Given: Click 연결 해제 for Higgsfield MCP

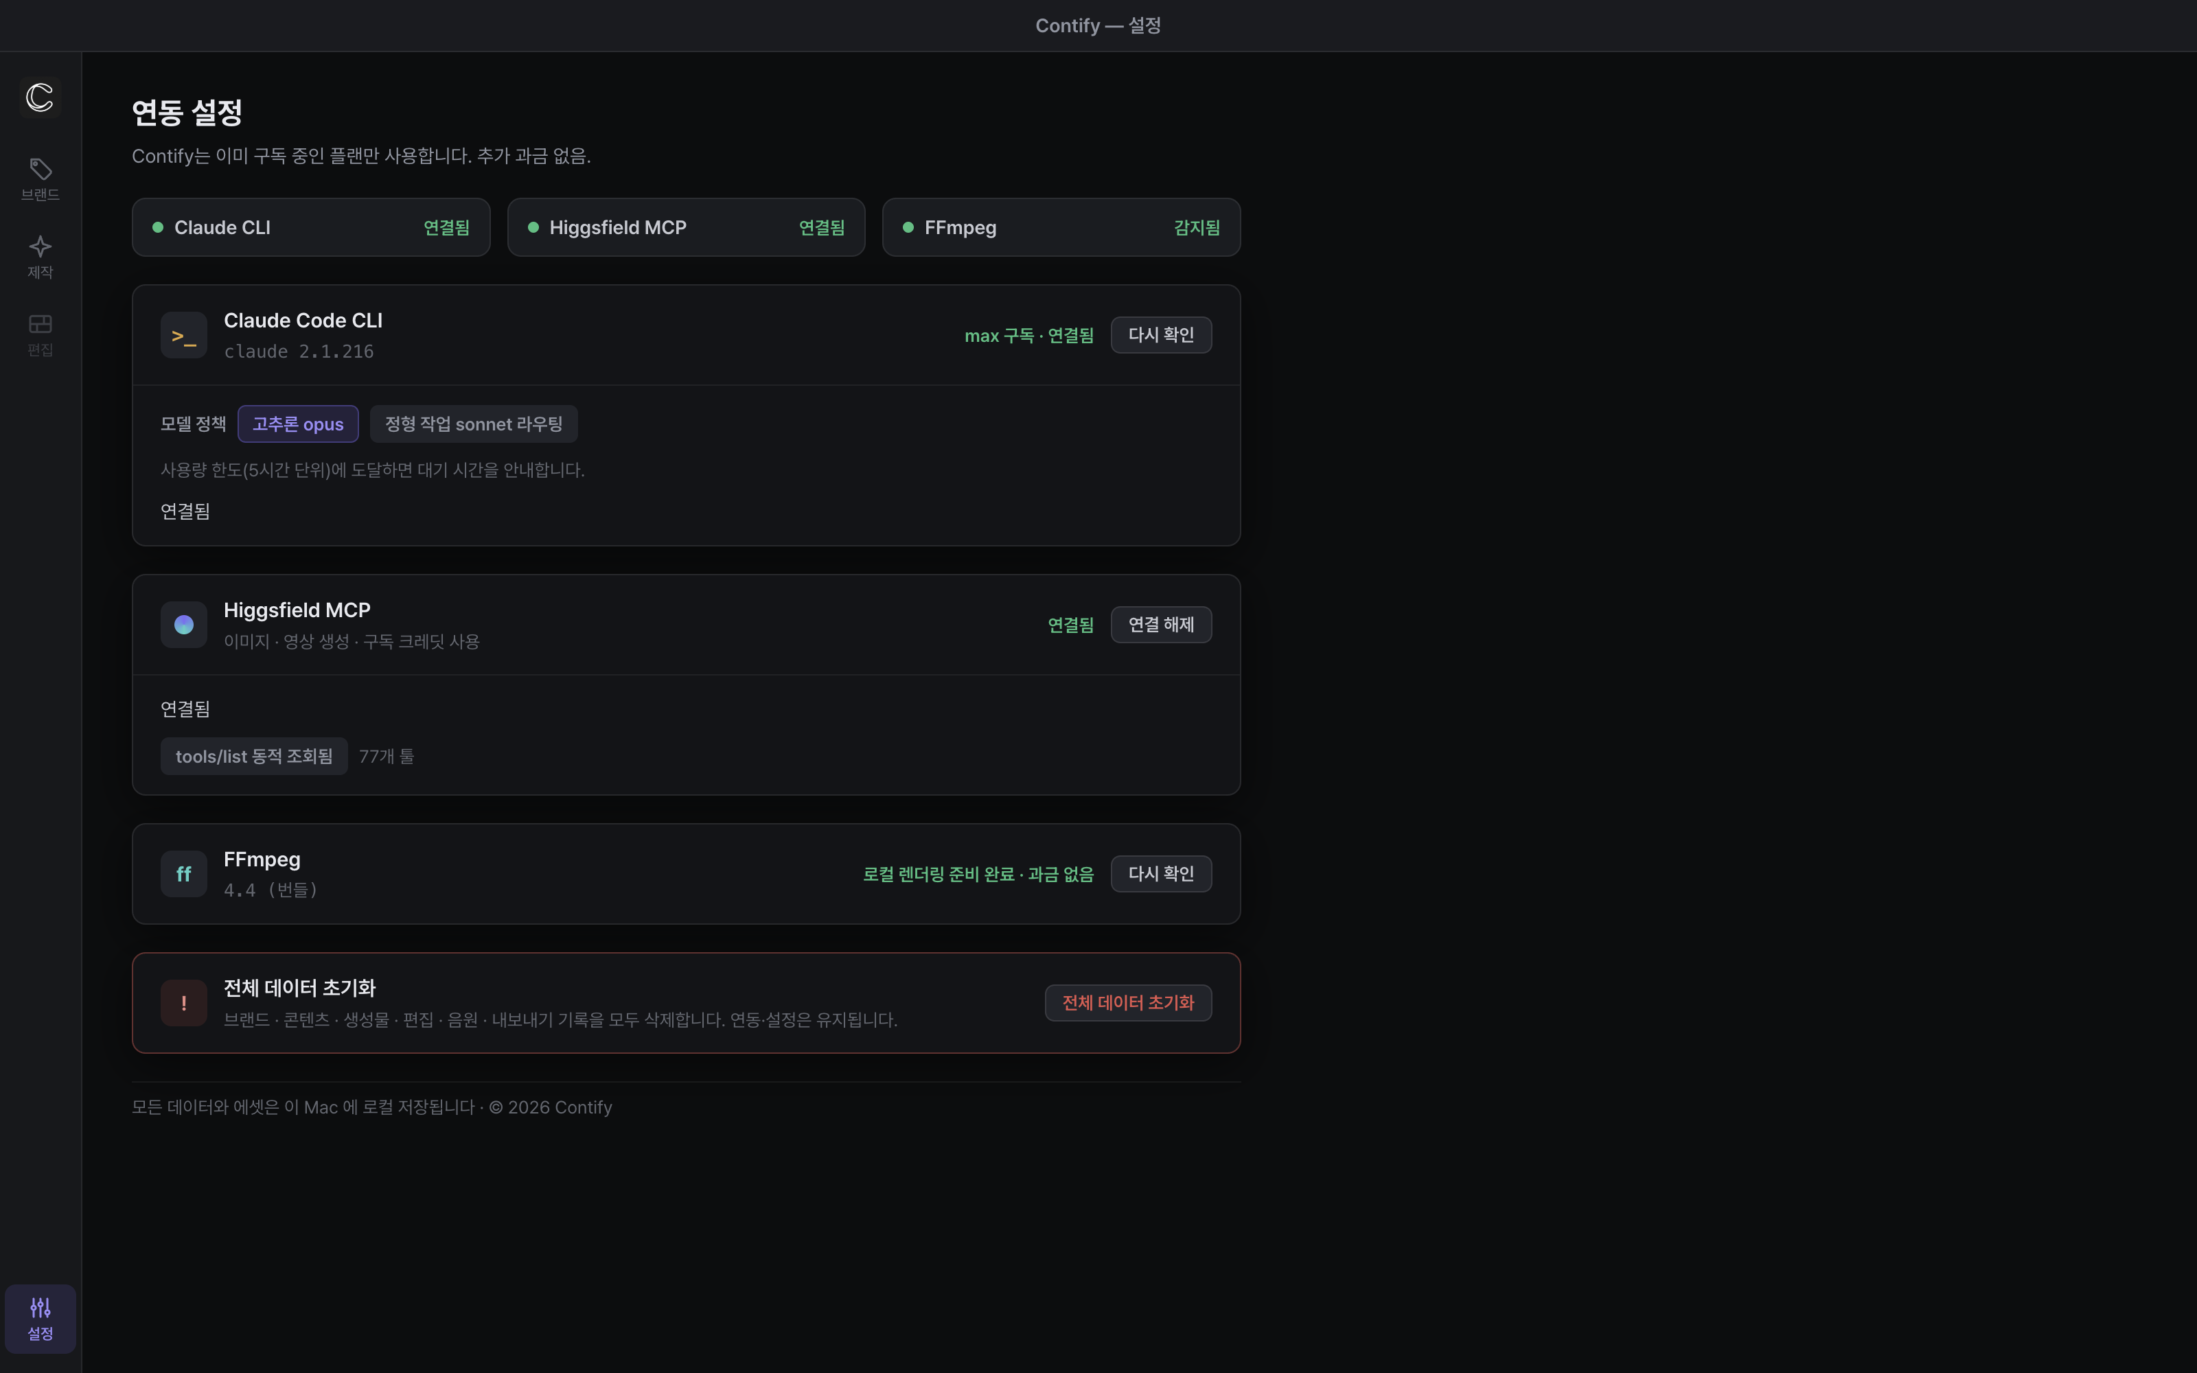Looking at the screenshot, I should tap(1161, 625).
